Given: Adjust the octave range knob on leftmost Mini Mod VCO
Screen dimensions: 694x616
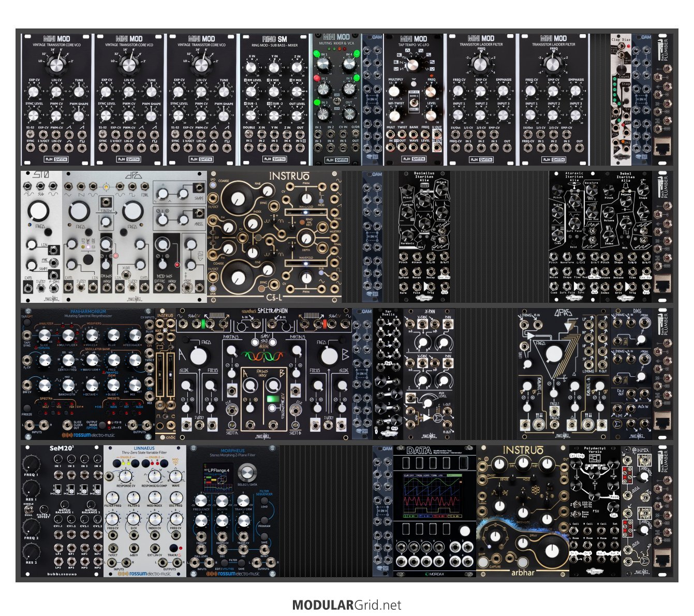Looking at the screenshot, I should (x=56, y=64).
